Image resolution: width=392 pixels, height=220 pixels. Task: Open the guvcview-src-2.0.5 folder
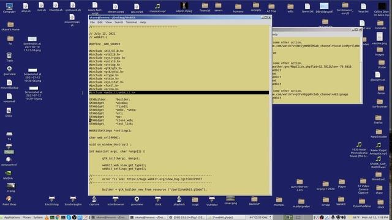[x=300, y=185]
